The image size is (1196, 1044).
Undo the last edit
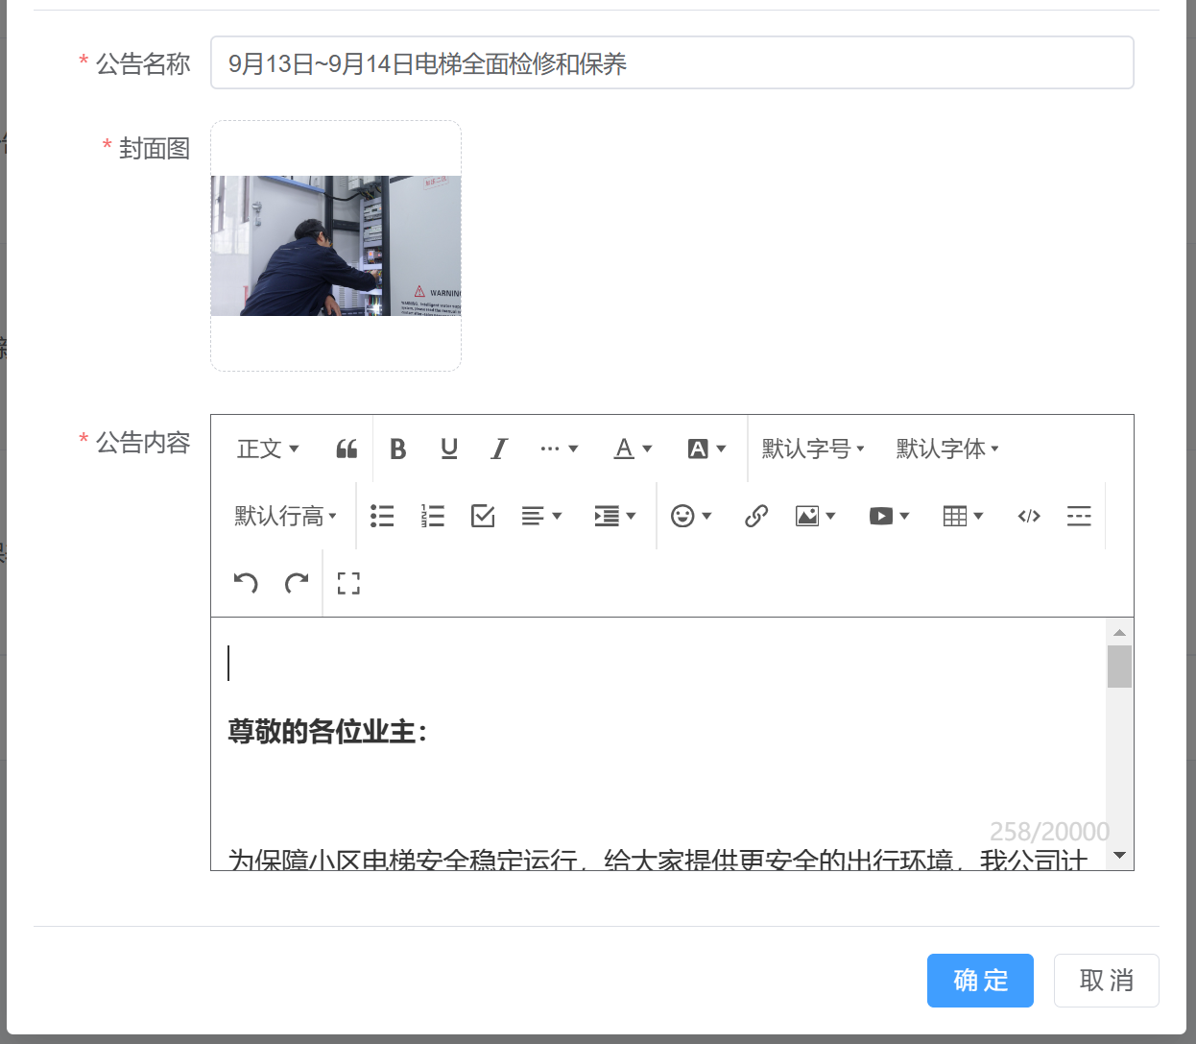(246, 583)
